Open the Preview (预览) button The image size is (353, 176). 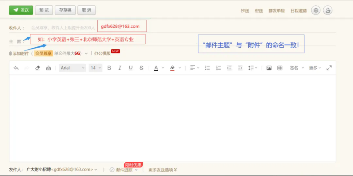tap(44, 10)
